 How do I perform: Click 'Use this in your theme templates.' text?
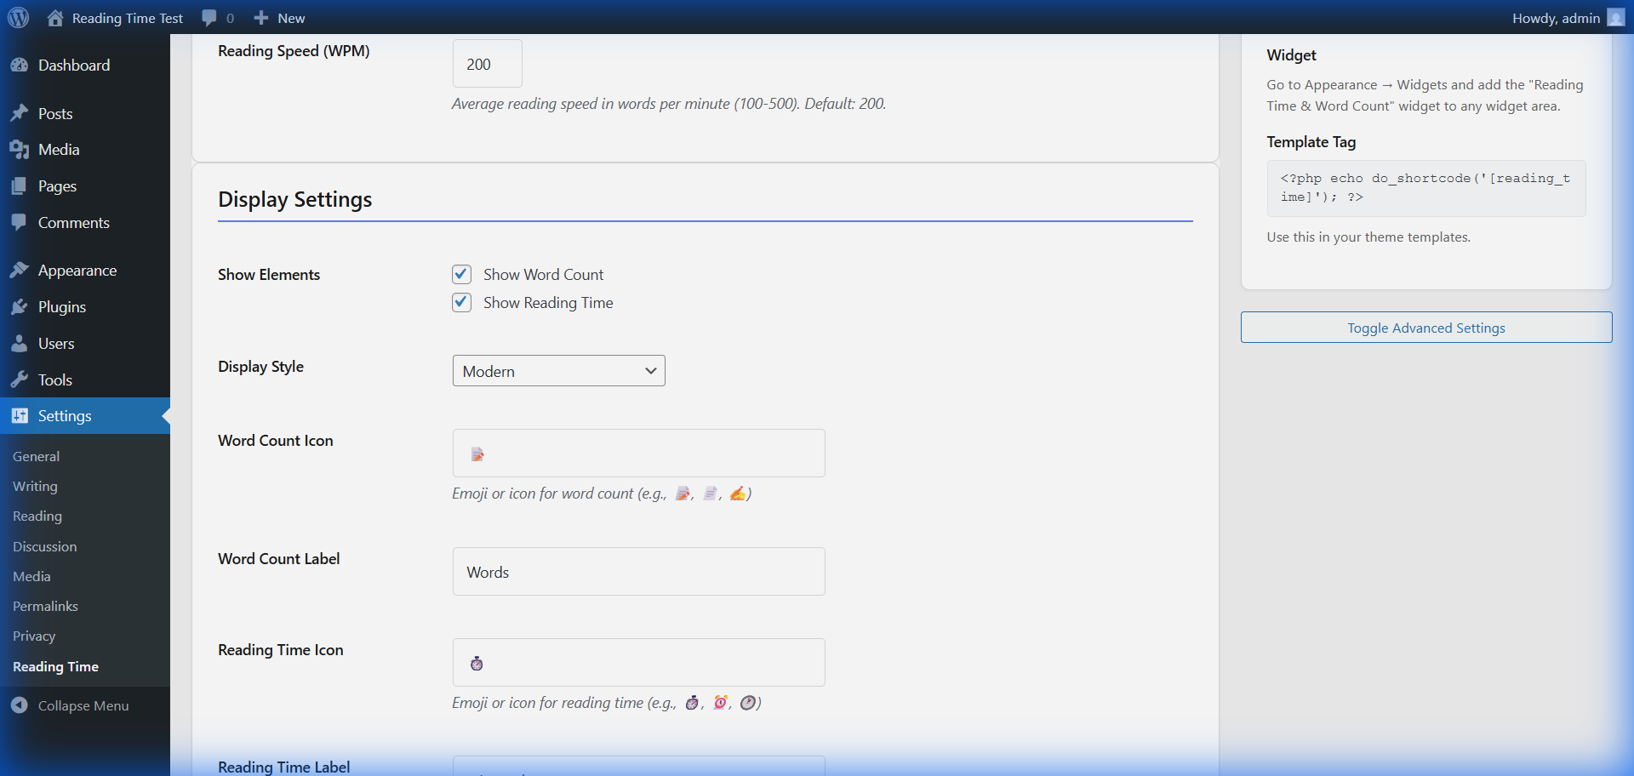pos(1368,237)
